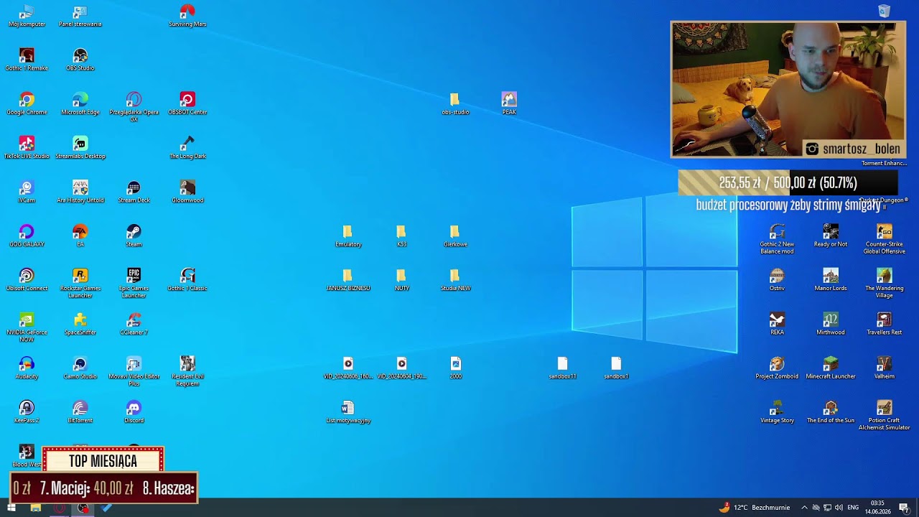Select the SpaceSniffer icon

80,324
